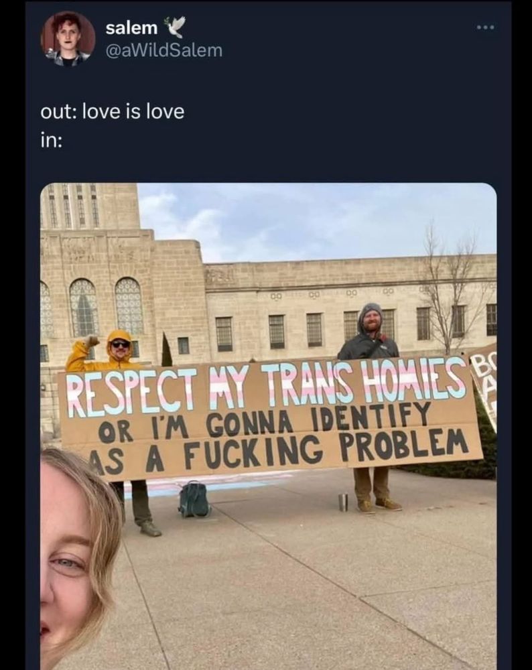Click the display name salem
The image size is (532, 670).
pyautogui.click(x=131, y=27)
